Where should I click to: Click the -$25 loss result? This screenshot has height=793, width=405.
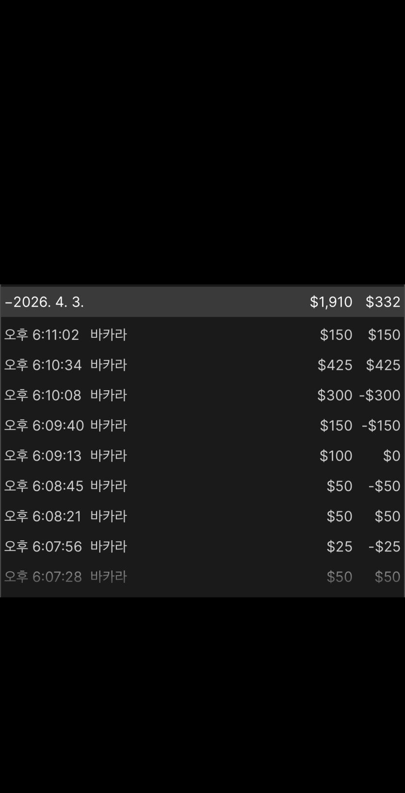[384, 546]
